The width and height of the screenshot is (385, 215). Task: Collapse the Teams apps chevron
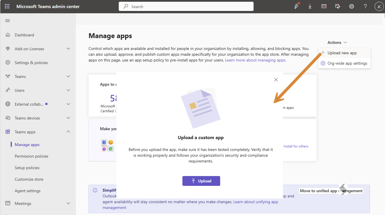(x=68, y=132)
